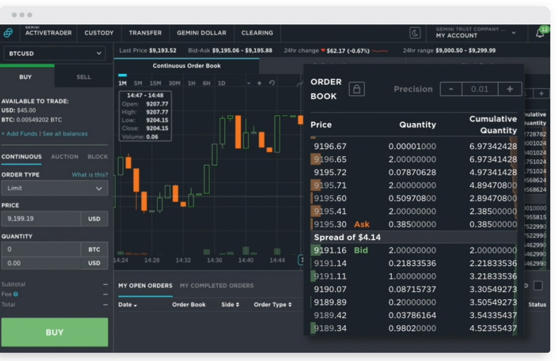This screenshot has width=558, height=361.
Task: Click the Add Funds link
Action: tap(19, 134)
